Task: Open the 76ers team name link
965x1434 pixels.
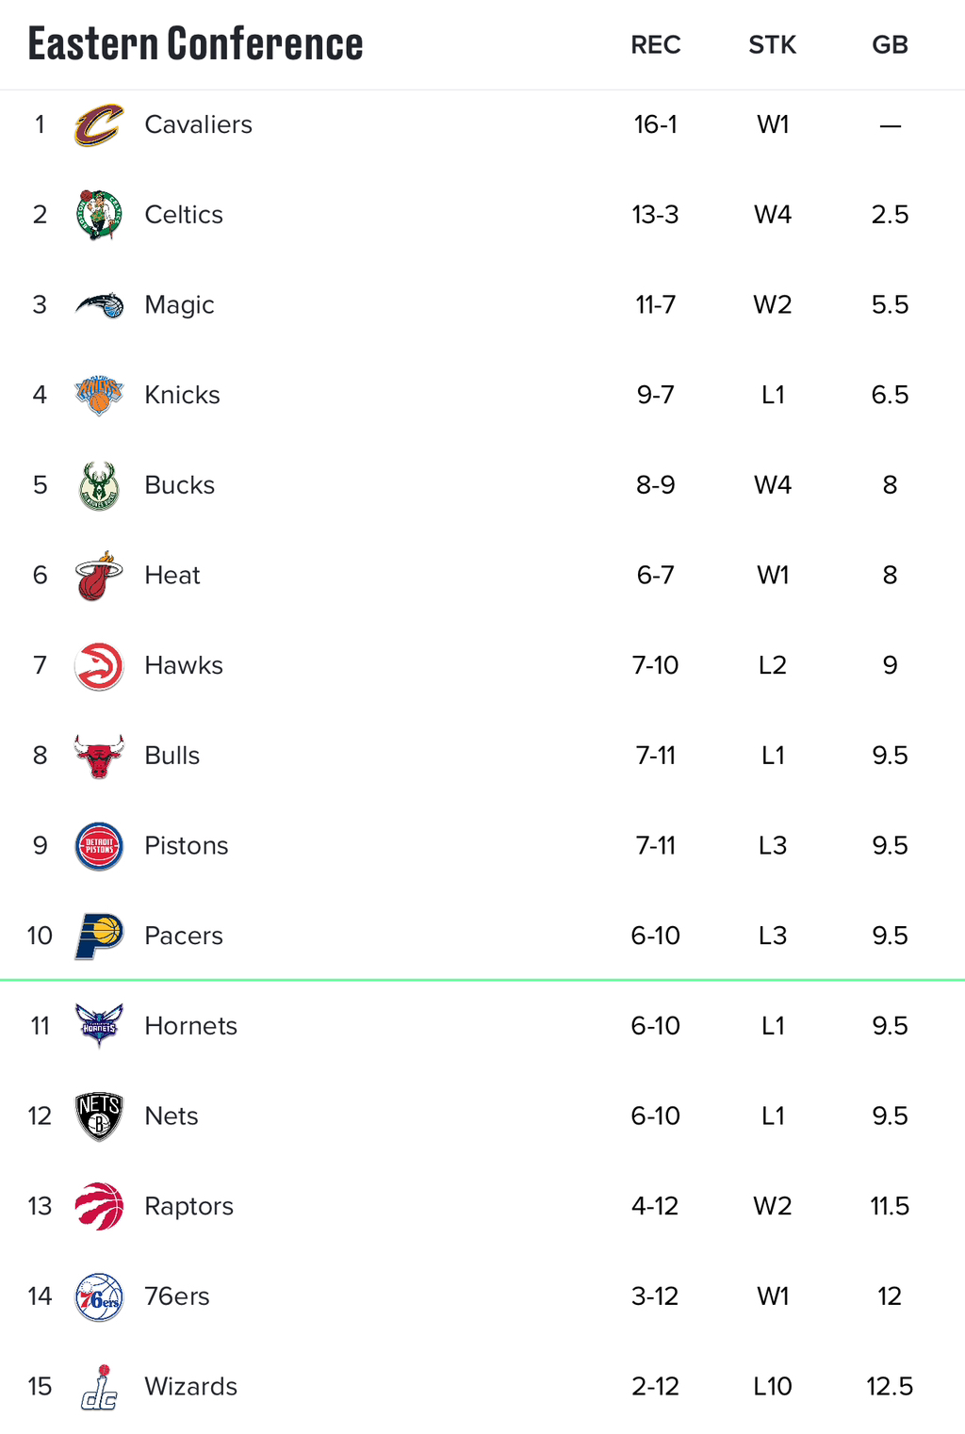Action: click(x=177, y=1296)
